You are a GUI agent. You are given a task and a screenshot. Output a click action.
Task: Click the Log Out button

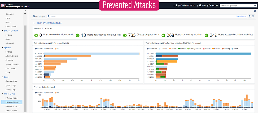coord(213,5)
